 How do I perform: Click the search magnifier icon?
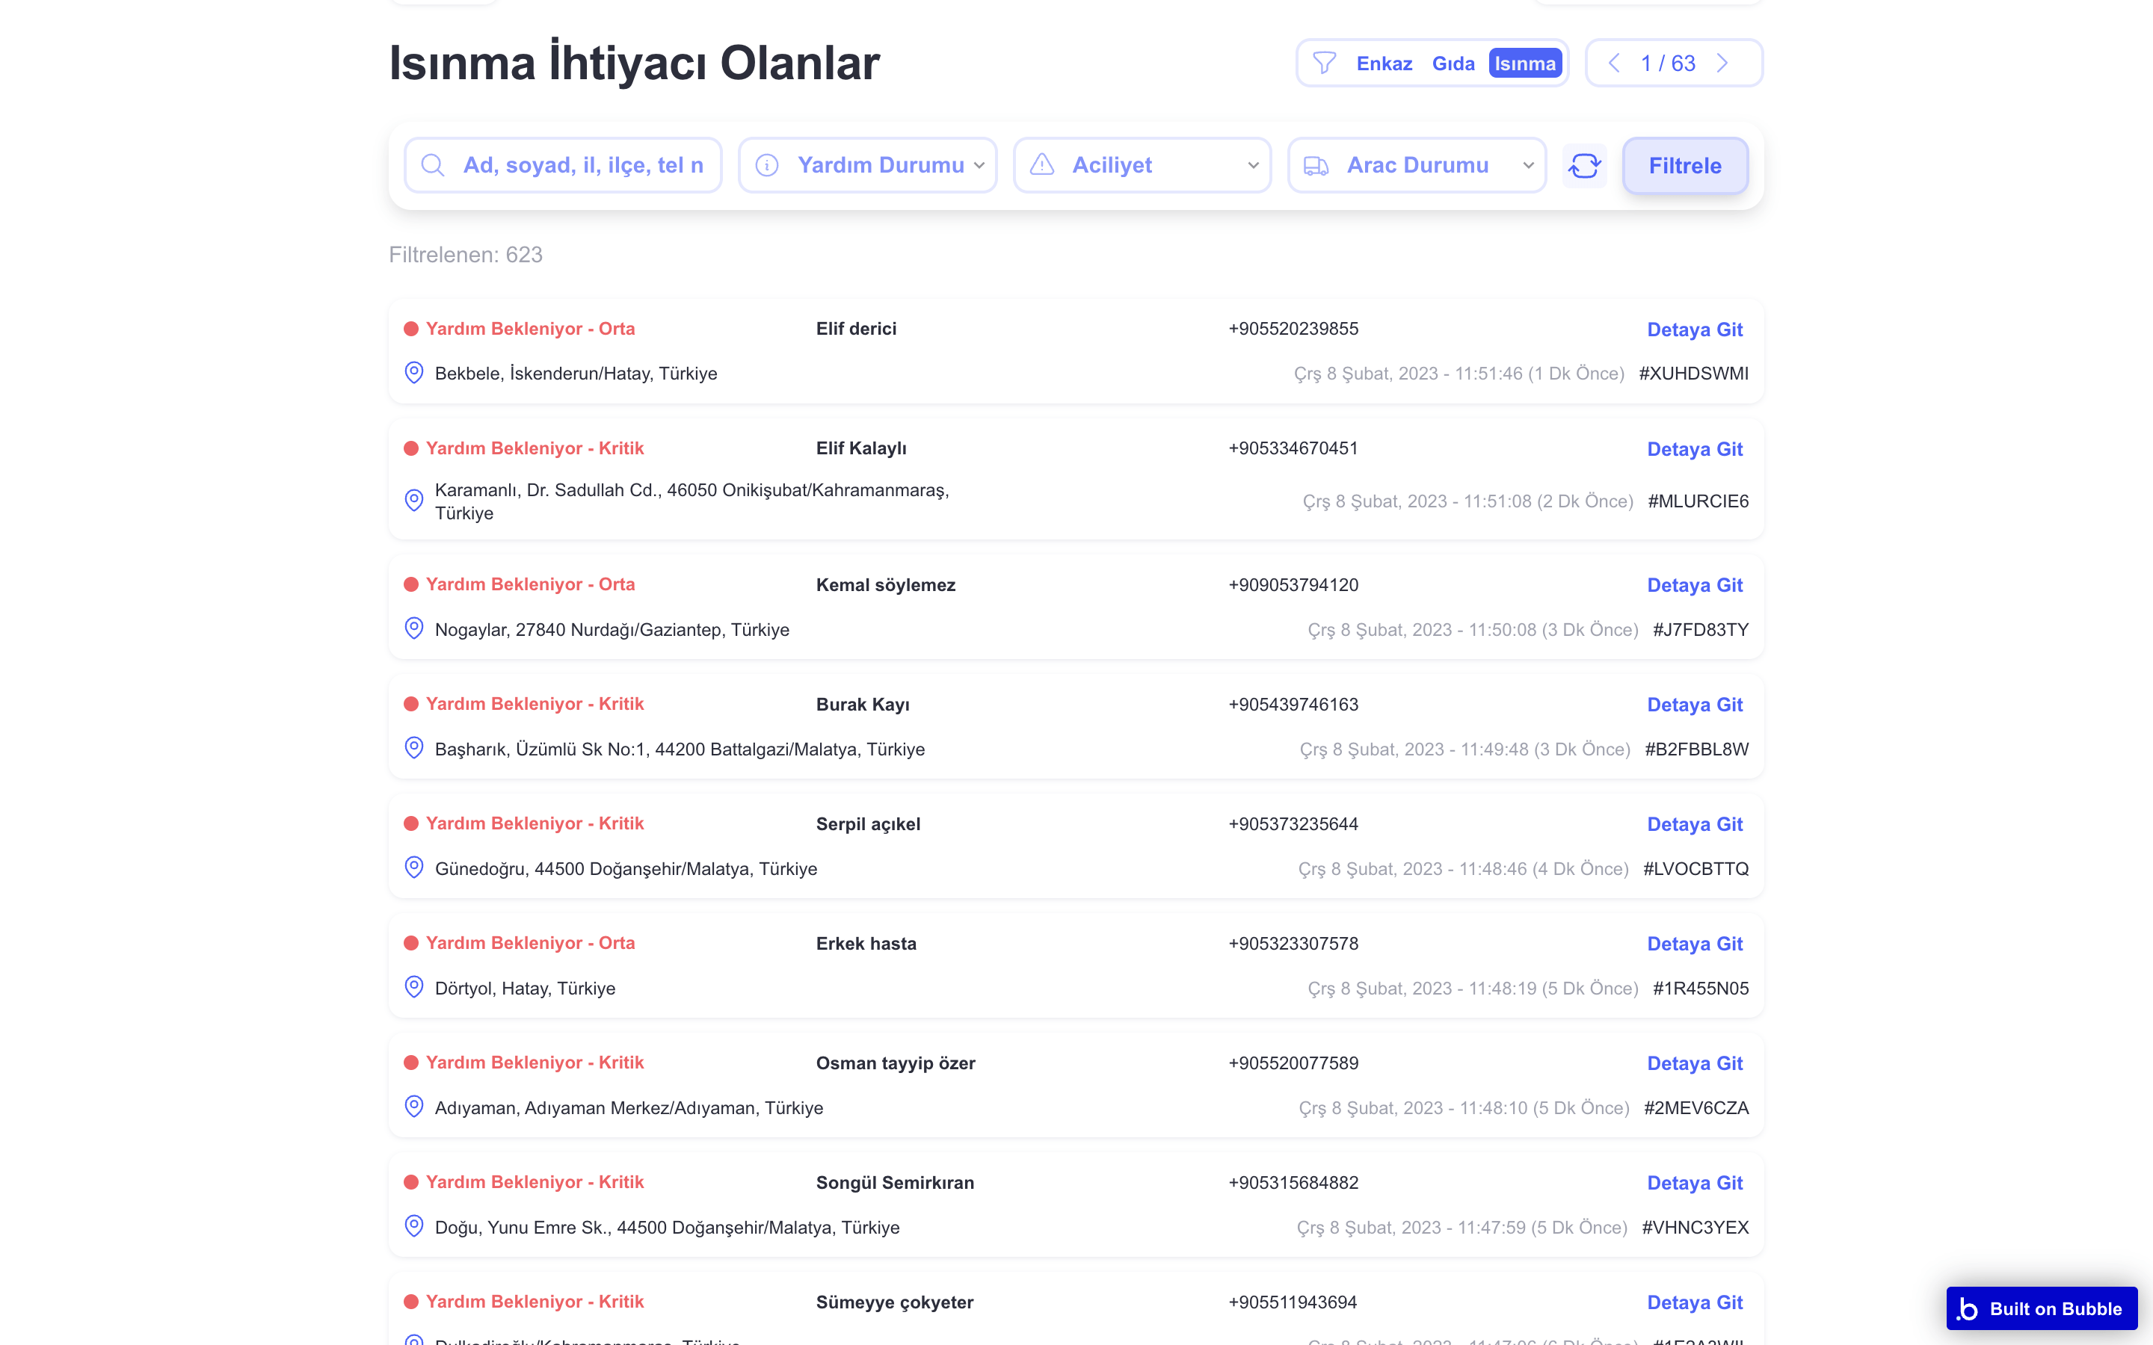click(432, 165)
